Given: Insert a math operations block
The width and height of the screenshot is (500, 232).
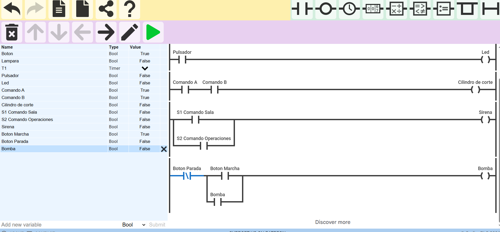Looking at the screenshot, I should click(x=397, y=9).
